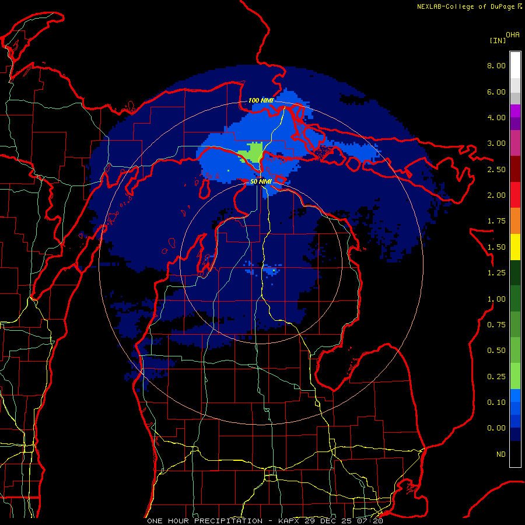Click the 2.00 legend value
The height and width of the screenshot is (525, 525).
(496, 195)
